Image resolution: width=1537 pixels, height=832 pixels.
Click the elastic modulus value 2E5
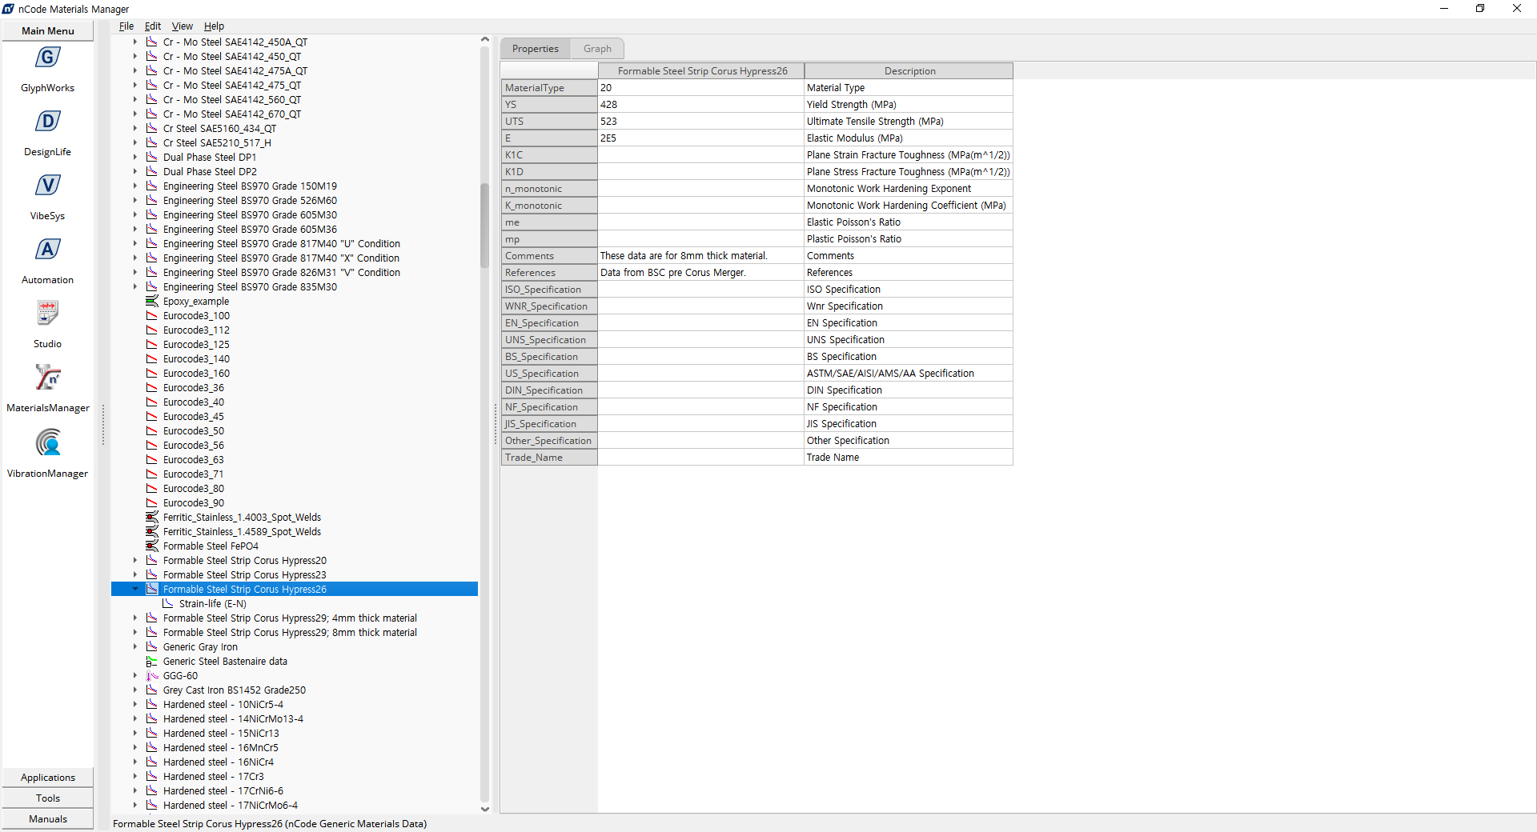(x=700, y=138)
